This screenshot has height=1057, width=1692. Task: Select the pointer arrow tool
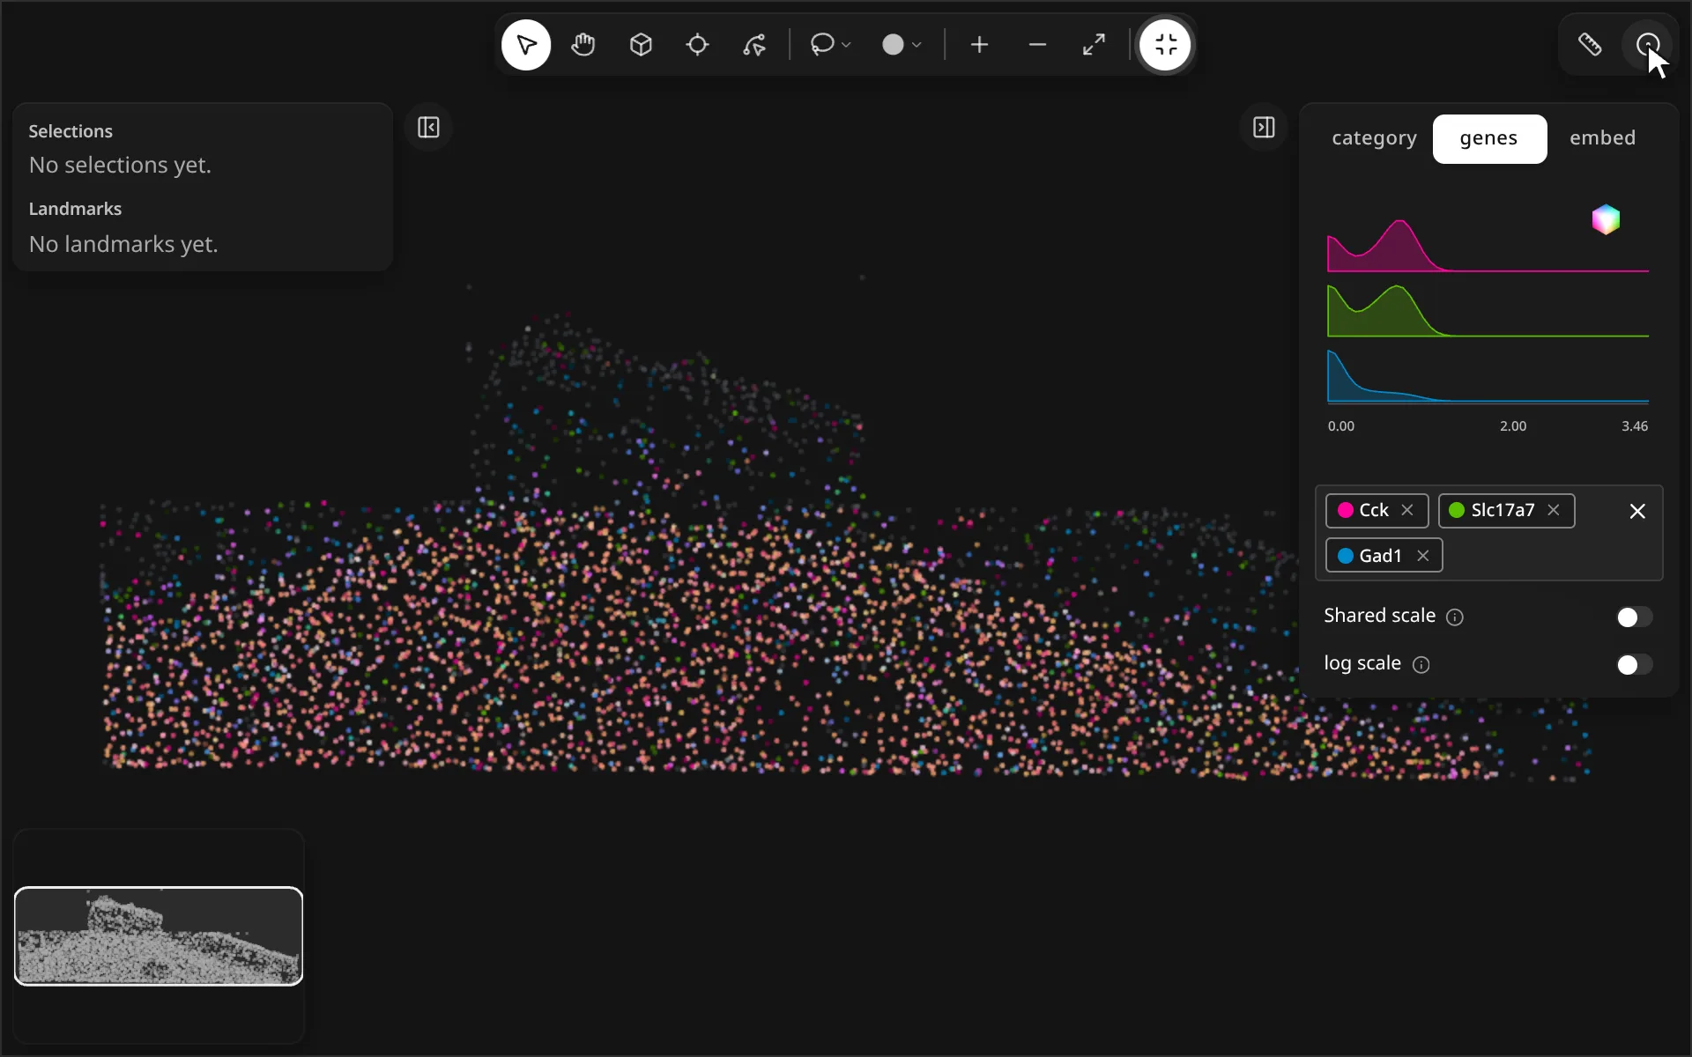[x=526, y=45]
